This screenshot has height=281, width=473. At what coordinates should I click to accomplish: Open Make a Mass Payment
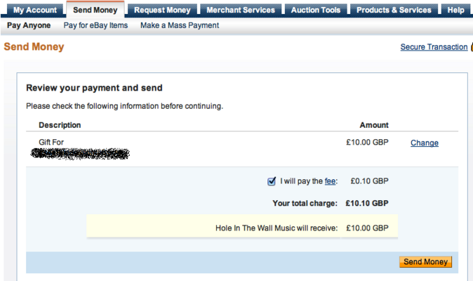[180, 25]
